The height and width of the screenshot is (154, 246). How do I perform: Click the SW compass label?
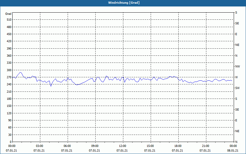237,88
